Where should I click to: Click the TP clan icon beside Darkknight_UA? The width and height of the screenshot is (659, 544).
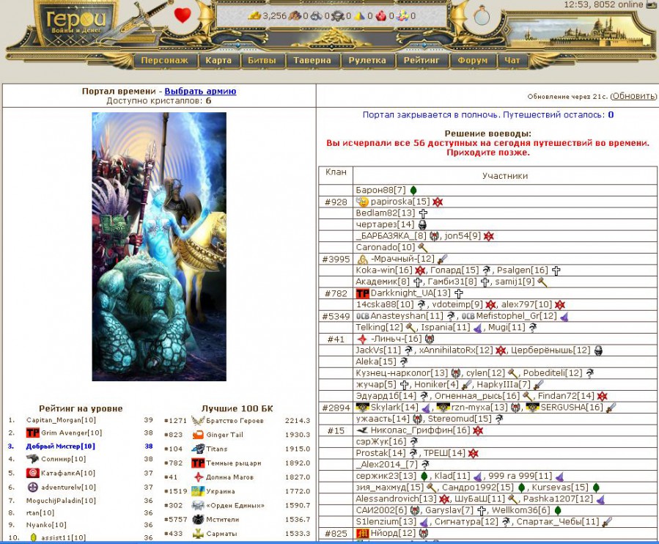(x=362, y=293)
